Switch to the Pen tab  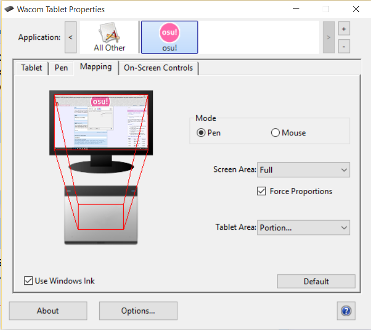(x=61, y=68)
